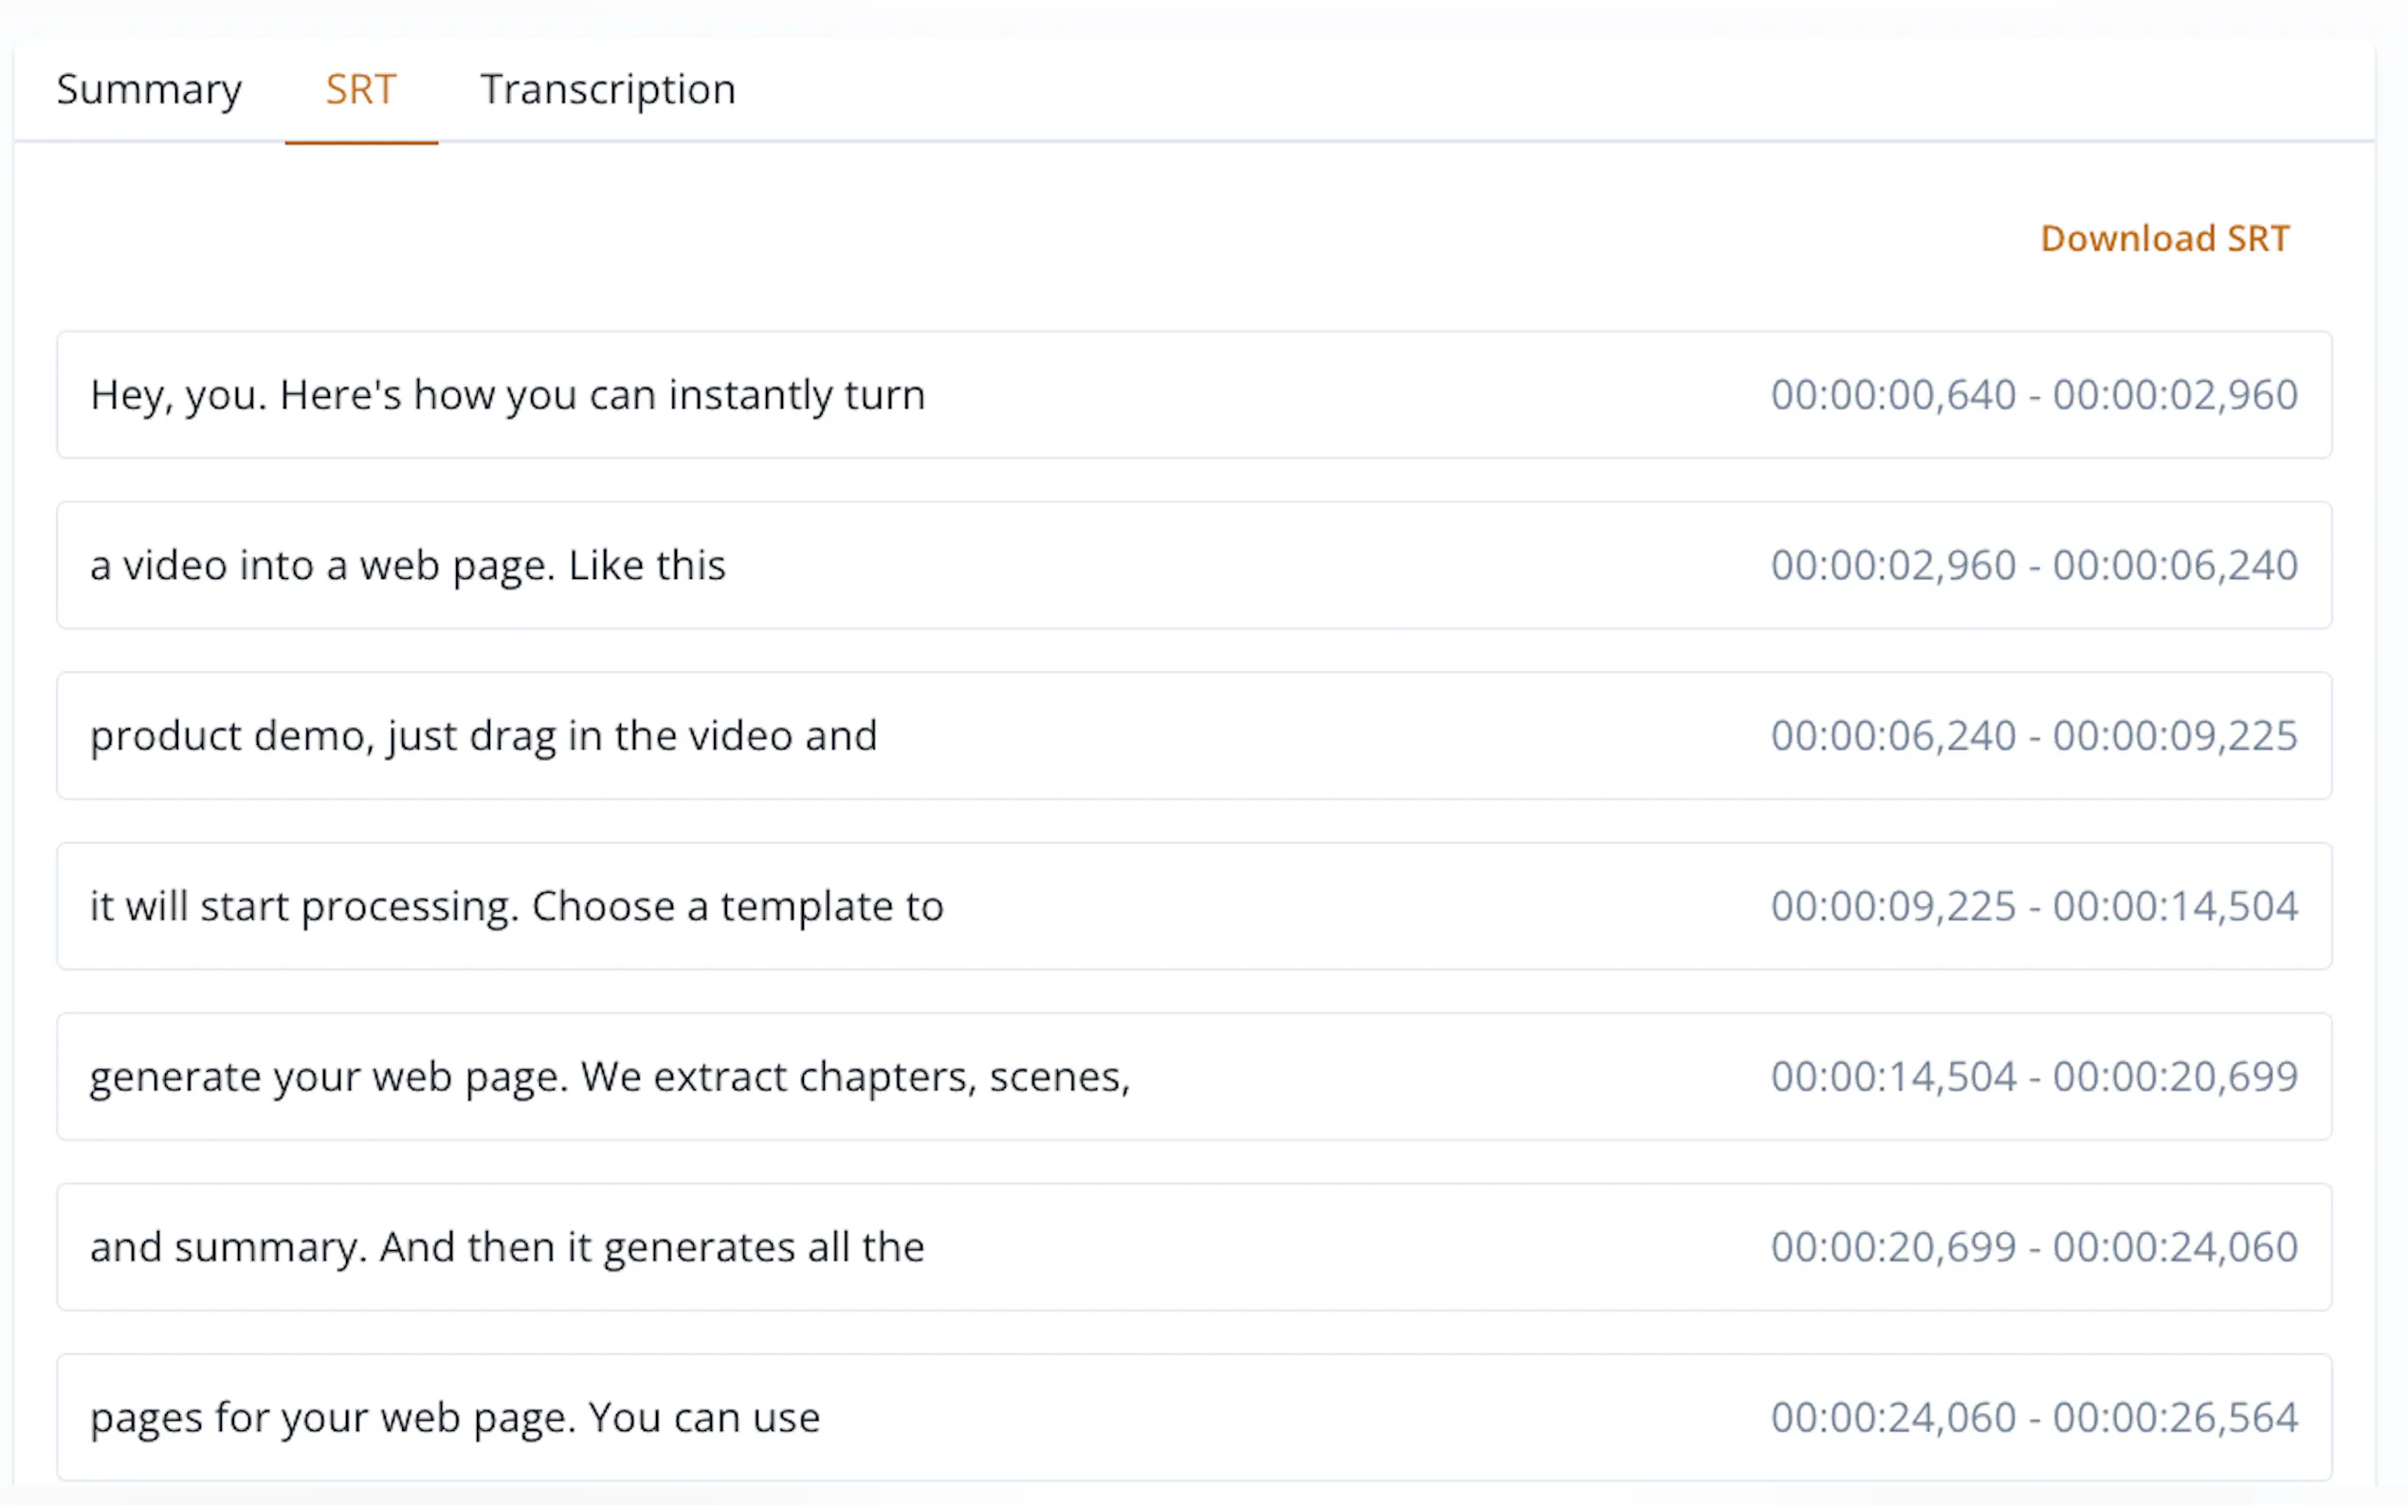This screenshot has width=2408, height=1505.
Task: Click the "it will start processing" subtitle text
Action: 517,907
